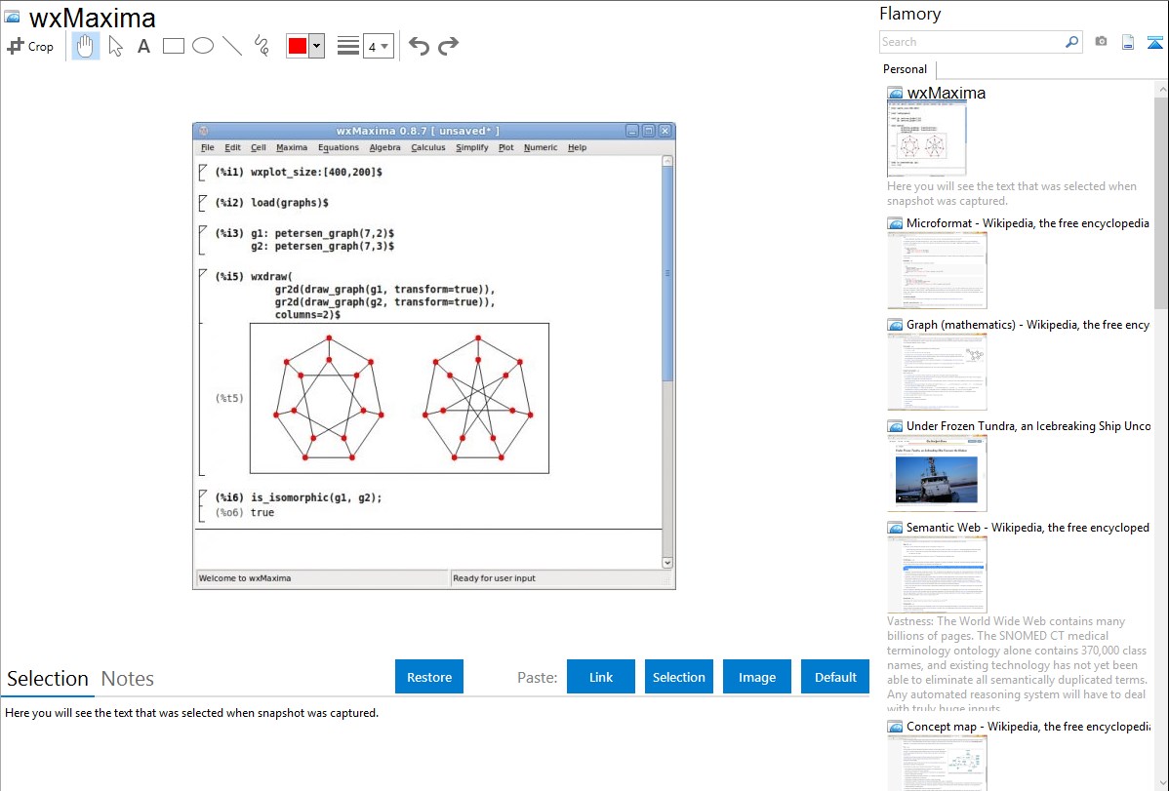Click the sidebar scrollbar up arrow
The height and width of the screenshot is (791, 1169).
point(1161,89)
